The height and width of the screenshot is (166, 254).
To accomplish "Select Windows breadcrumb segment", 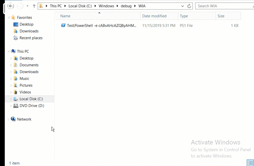I will click(x=106, y=6).
